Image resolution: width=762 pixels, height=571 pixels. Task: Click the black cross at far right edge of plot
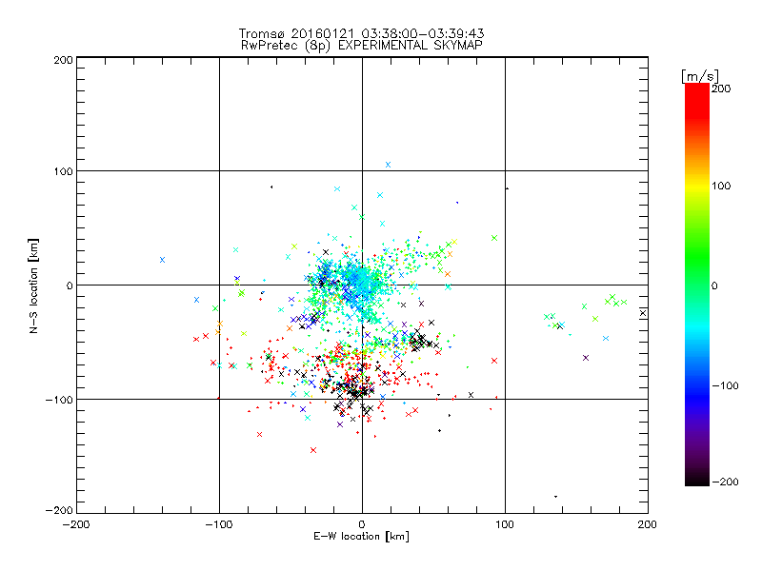(x=643, y=313)
